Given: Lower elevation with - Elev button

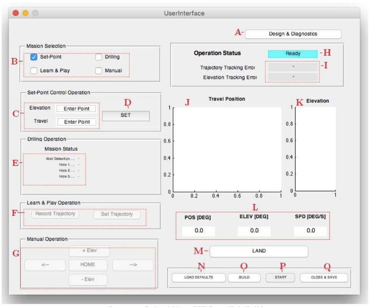Looking at the screenshot, I should [x=88, y=279].
